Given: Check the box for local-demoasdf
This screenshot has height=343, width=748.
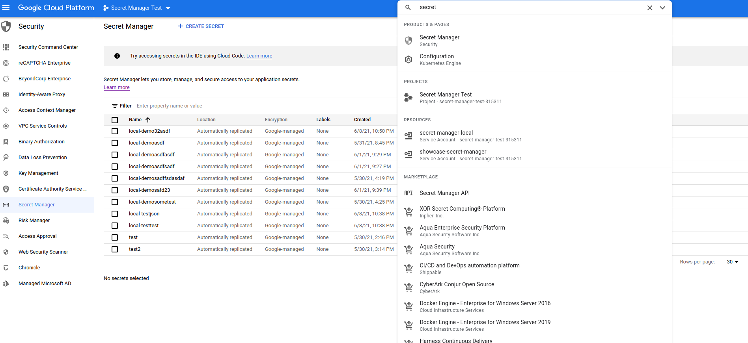Looking at the screenshot, I should pyautogui.click(x=115, y=143).
